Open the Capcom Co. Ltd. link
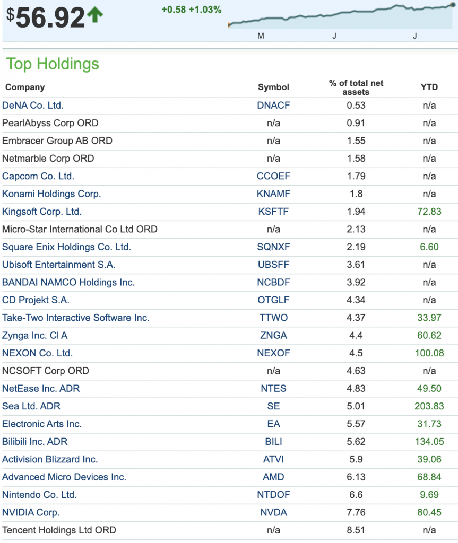Image resolution: width=458 pixels, height=543 pixels. click(x=38, y=176)
